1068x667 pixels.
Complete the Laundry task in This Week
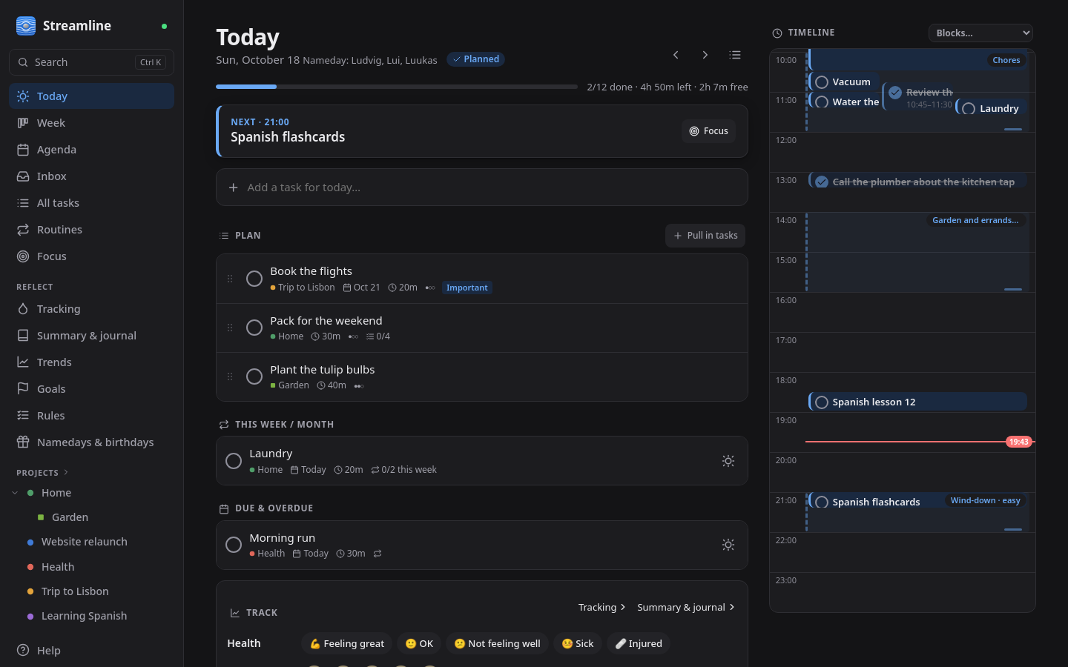point(234,461)
